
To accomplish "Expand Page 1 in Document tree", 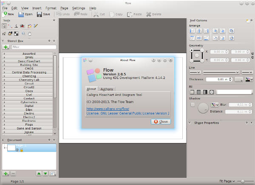I will 4,148.
